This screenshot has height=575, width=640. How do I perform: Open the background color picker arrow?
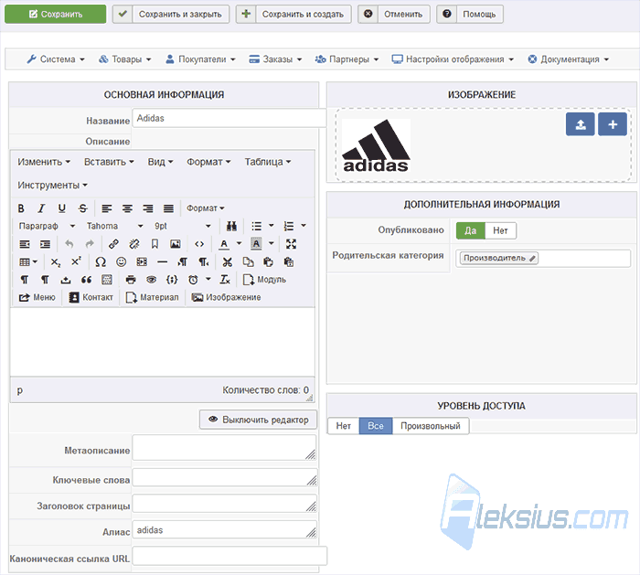tap(272, 244)
